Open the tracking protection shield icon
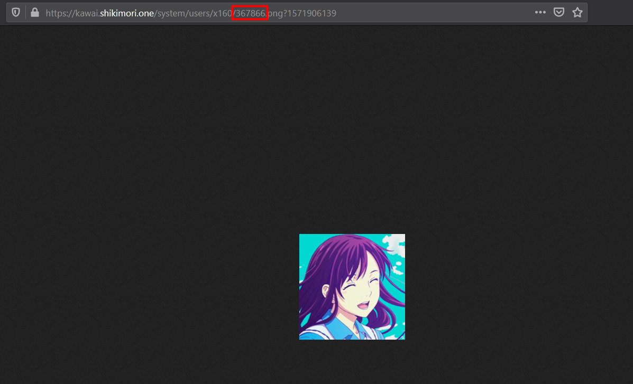The height and width of the screenshot is (384, 633). (x=16, y=13)
